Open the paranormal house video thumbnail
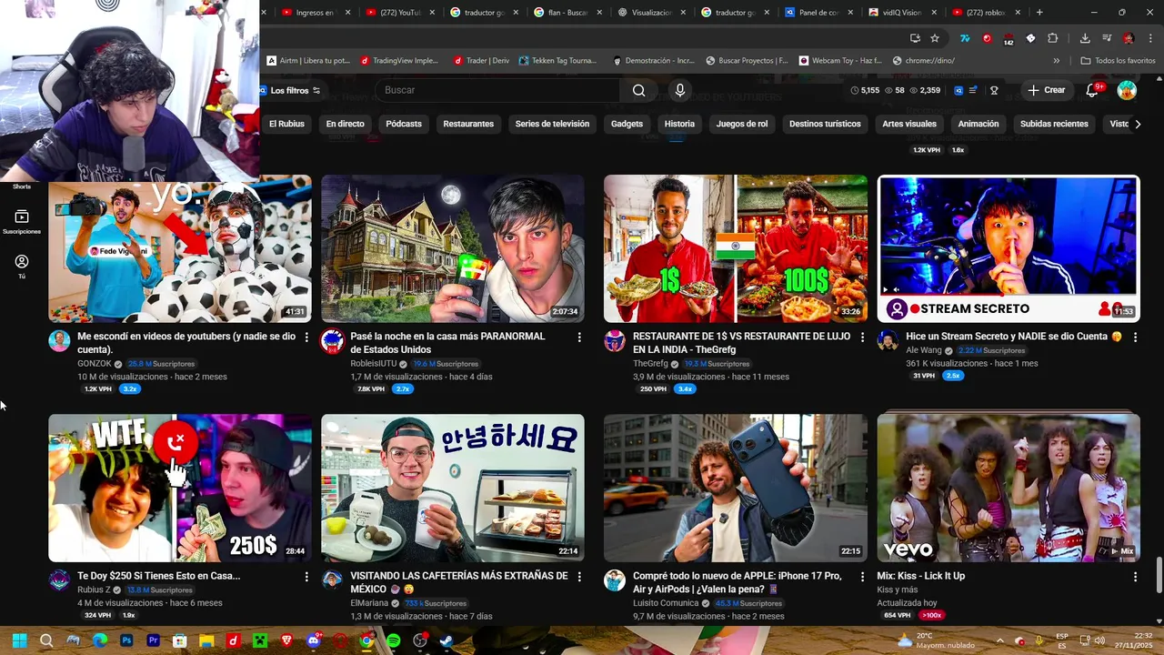The width and height of the screenshot is (1164, 655). coord(453,248)
